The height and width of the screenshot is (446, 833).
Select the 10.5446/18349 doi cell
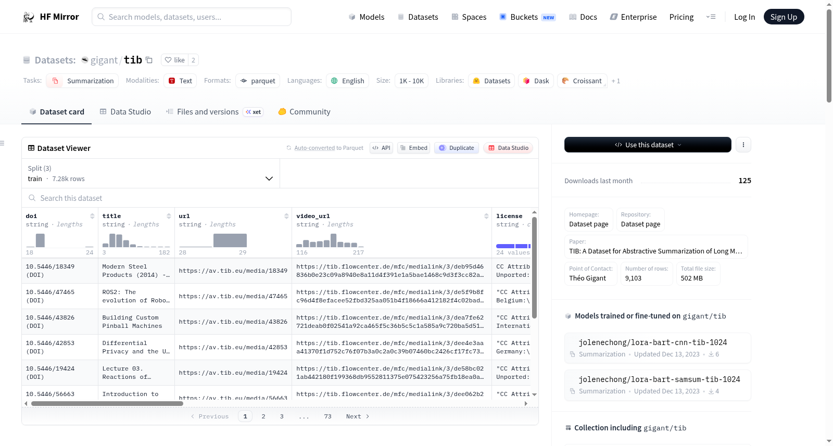pyautogui.click(x=60, y=271)
